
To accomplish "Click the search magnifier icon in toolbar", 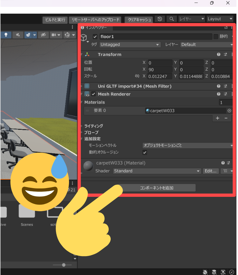I will (x=172, y=19).
